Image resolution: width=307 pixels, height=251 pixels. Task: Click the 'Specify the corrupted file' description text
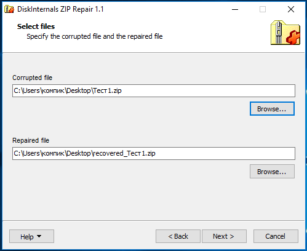(95, 36)
